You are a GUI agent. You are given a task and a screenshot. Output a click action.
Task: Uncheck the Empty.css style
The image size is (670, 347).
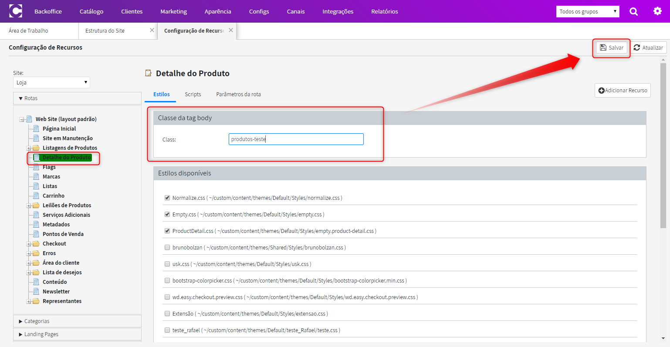[x=167, y=214]
